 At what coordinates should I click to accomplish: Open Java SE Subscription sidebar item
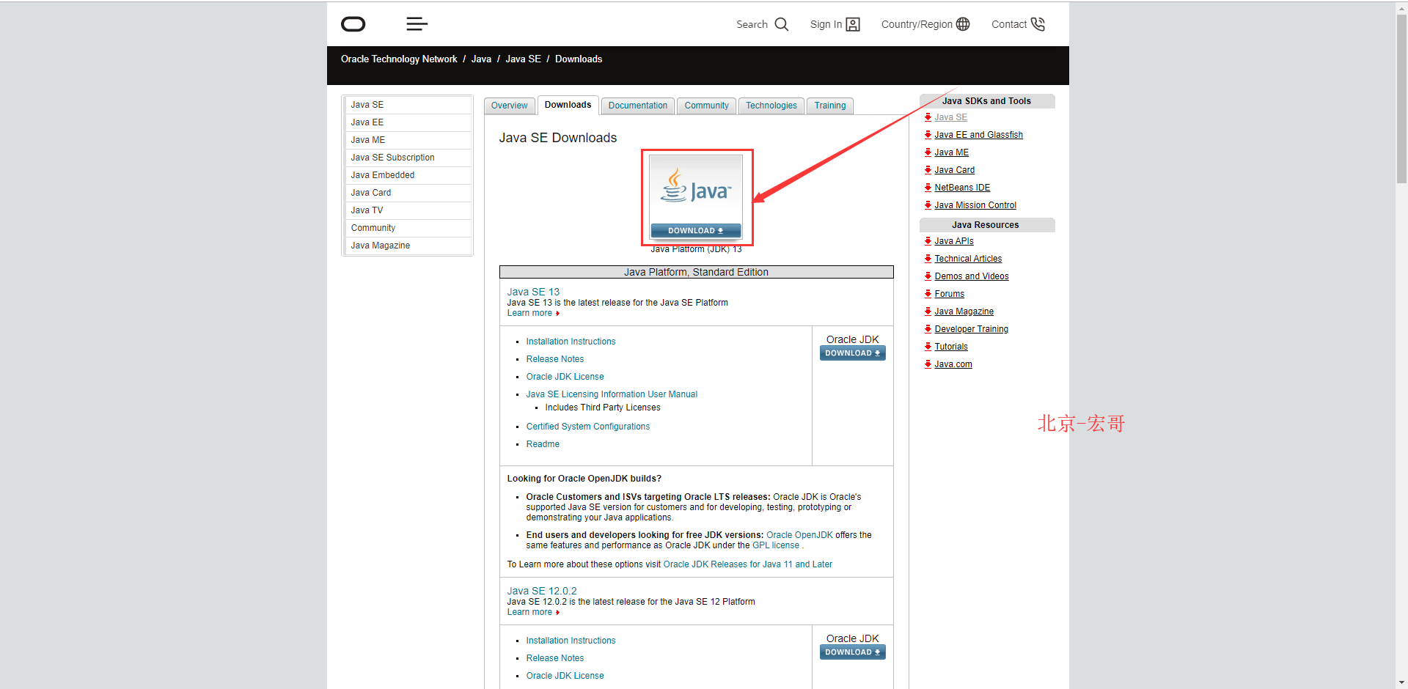[x=408, y=158]
